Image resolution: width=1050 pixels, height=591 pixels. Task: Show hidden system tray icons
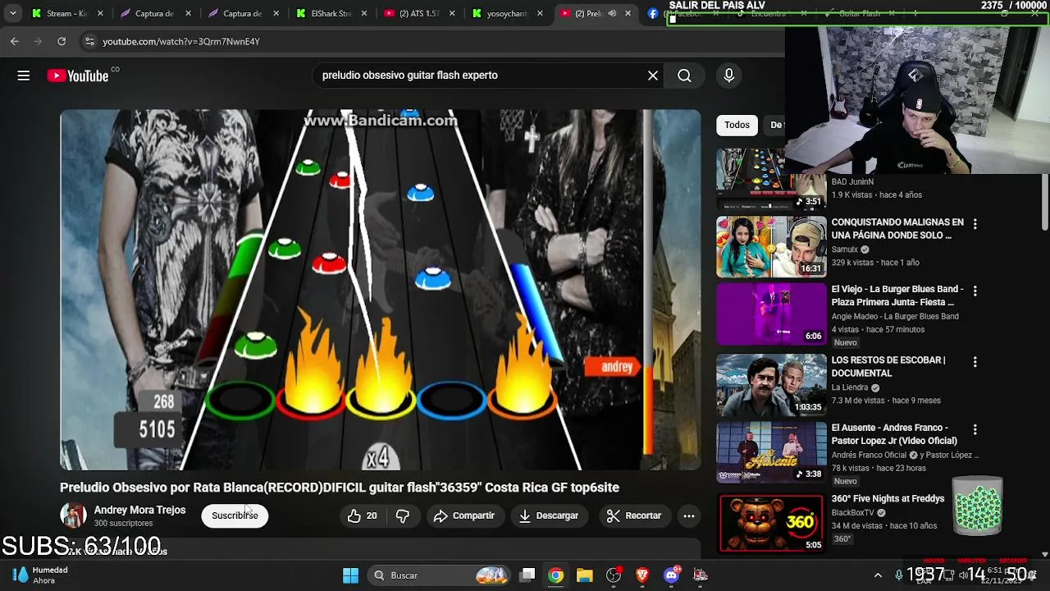pyautogui.click(x=878, y=575)
